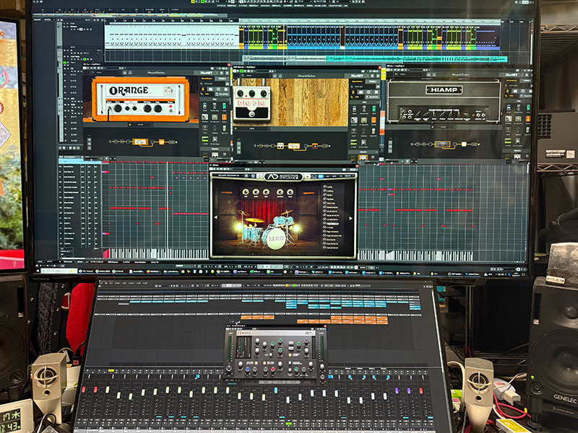Open amp model selector below the HIAMP head
578x433 pixels.
[444, 127]
